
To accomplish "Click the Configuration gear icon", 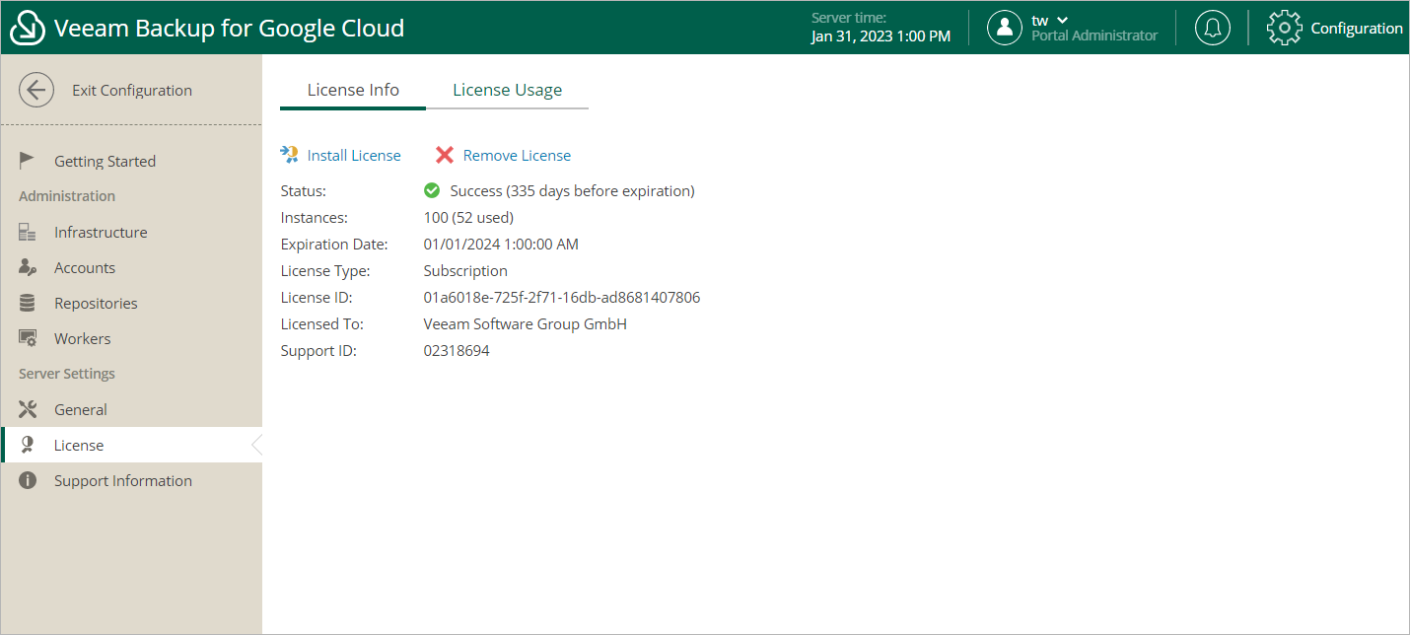I will point(1284,28).
